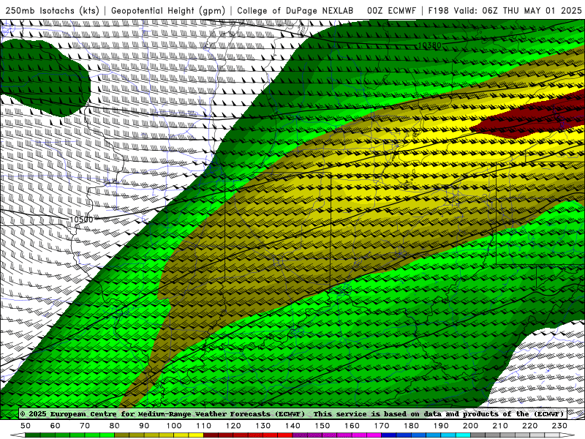Select the 230 legend label
Screen dimensions: 585x439
559,426
